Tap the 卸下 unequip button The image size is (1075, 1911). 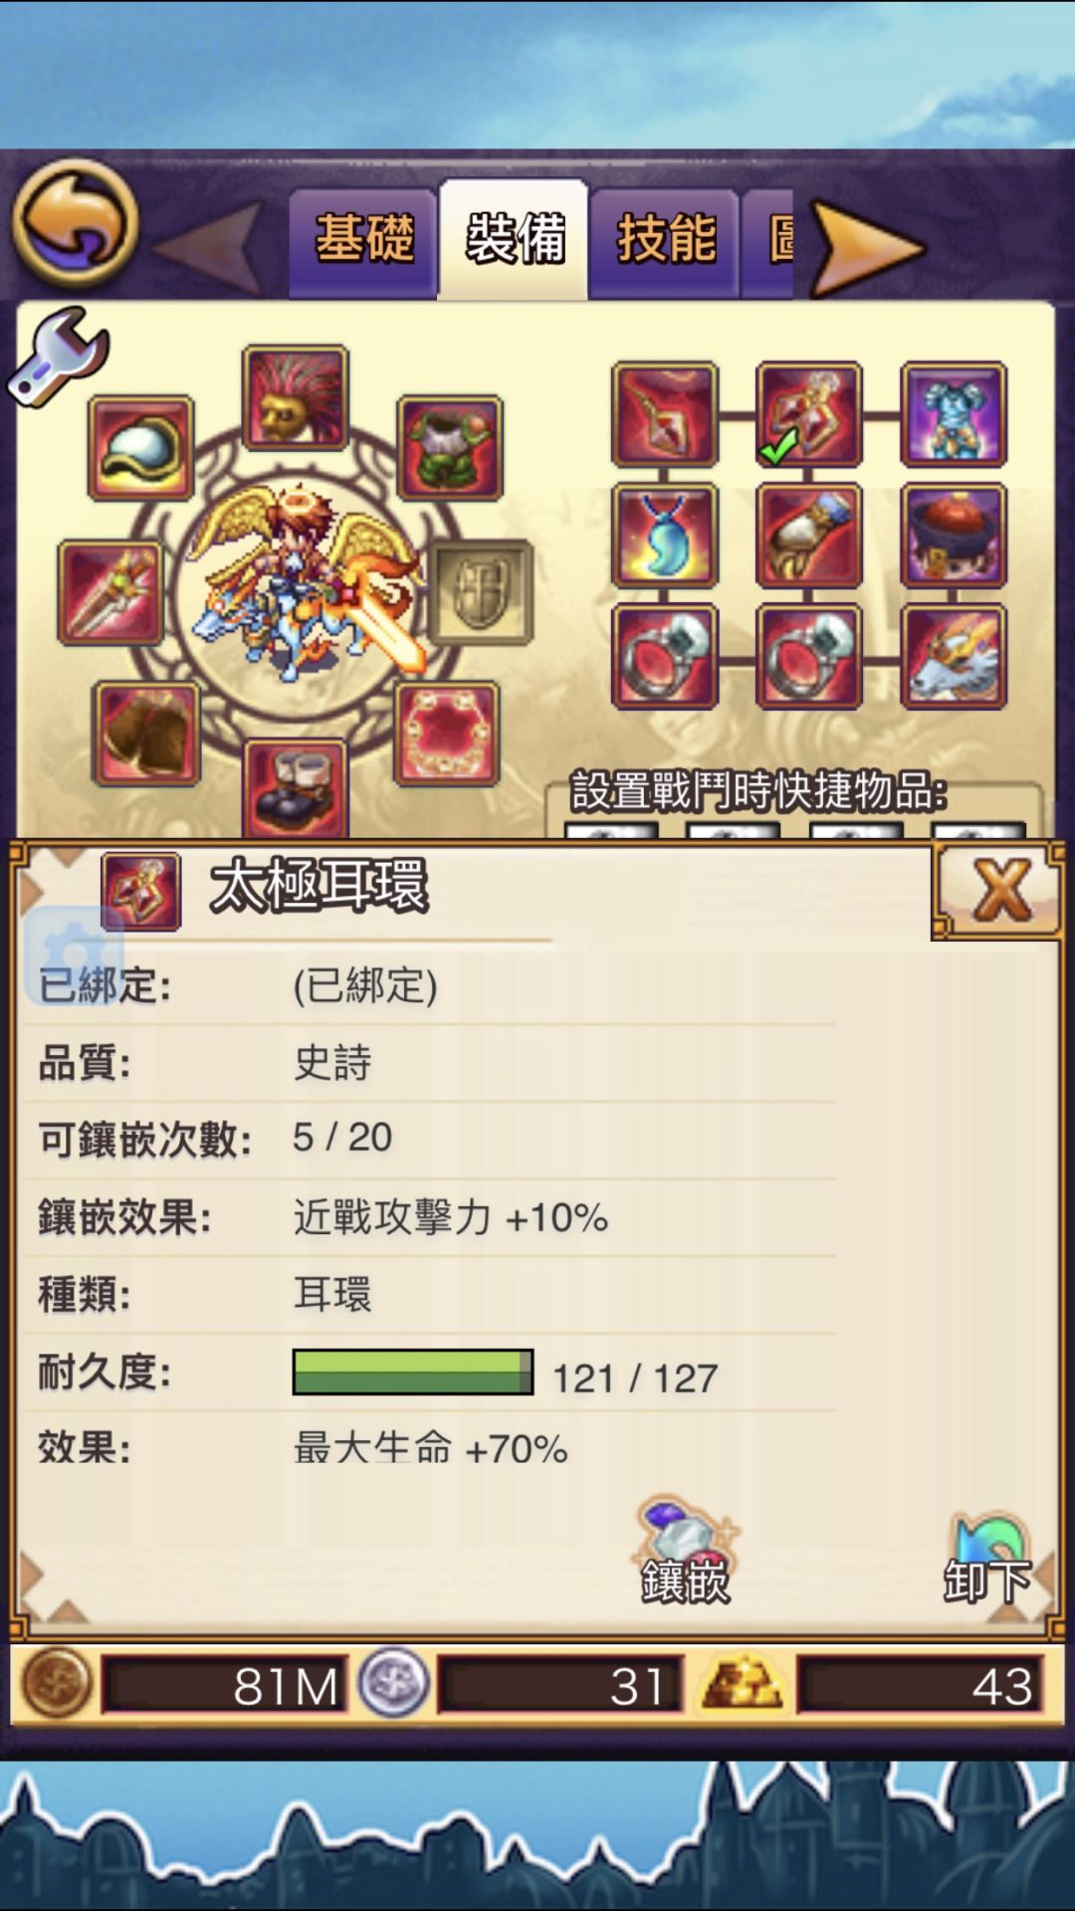[x=987, y=1557]
